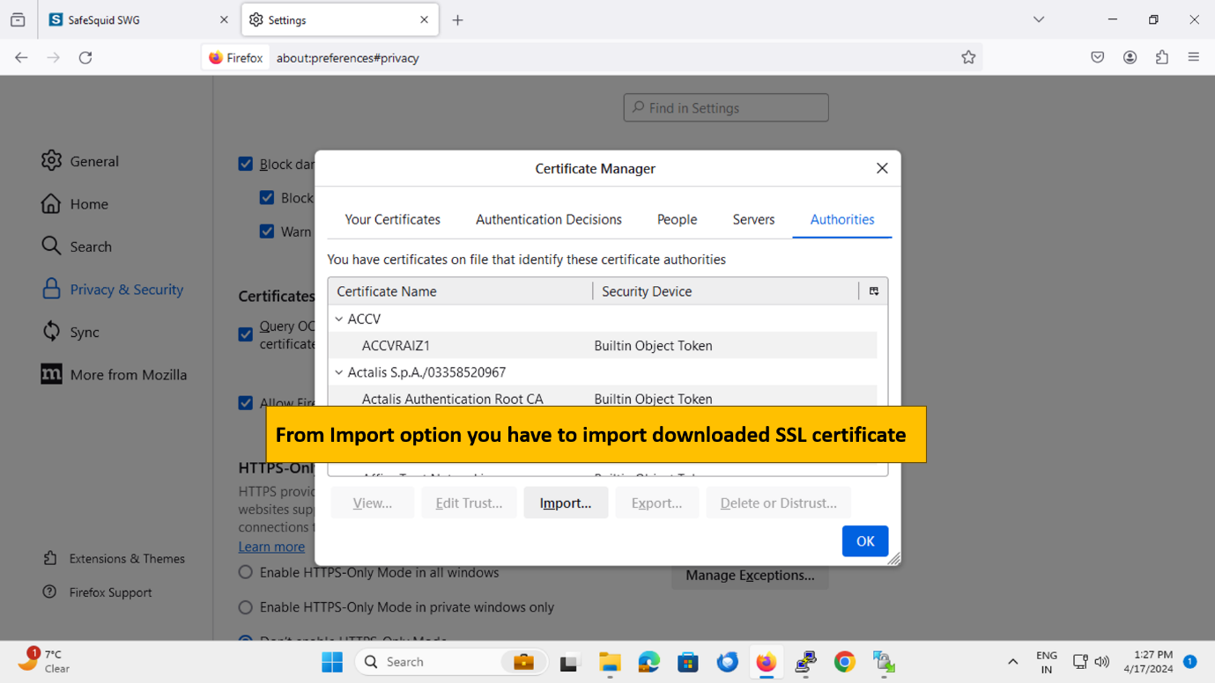Click the Save to Pocket icon
This screenshot has width=1215, height=683.
click(1097, 57)
